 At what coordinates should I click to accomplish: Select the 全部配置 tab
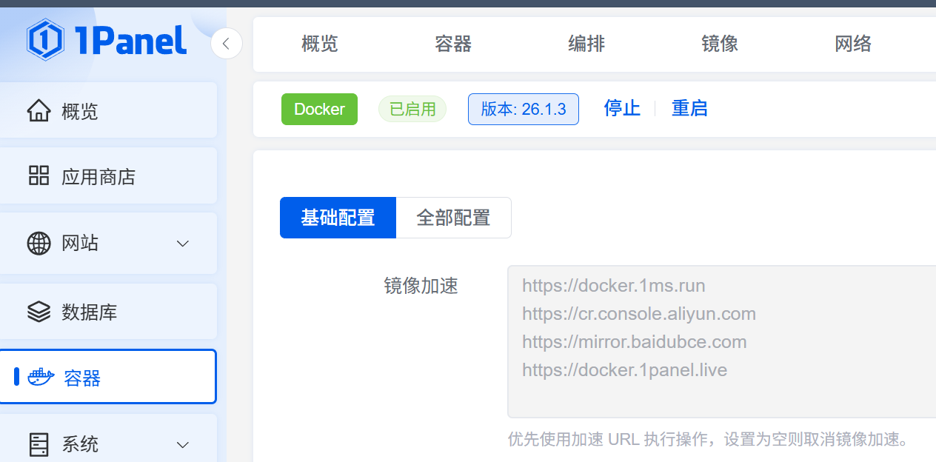(454, 218)
